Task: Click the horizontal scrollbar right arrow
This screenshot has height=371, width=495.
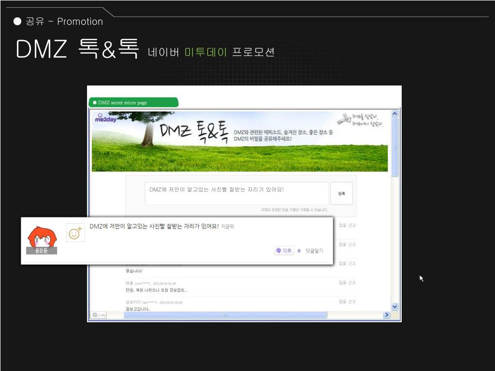Action: tap(386, 315)
